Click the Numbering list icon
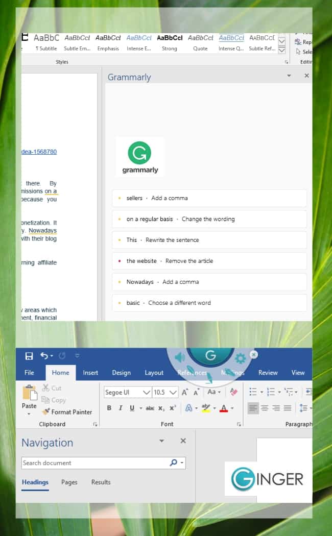 [271, 392]
